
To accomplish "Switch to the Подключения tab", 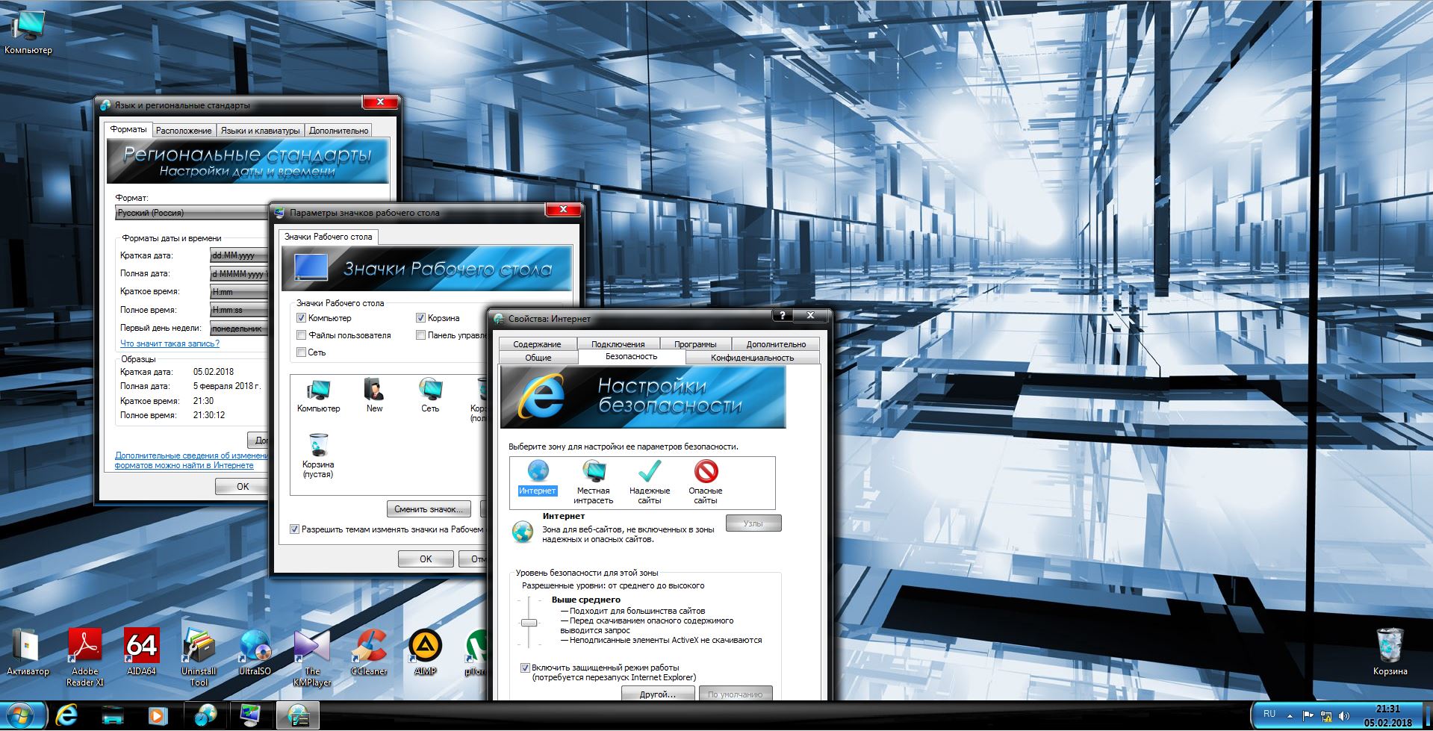I will click(x=618, y=344).
